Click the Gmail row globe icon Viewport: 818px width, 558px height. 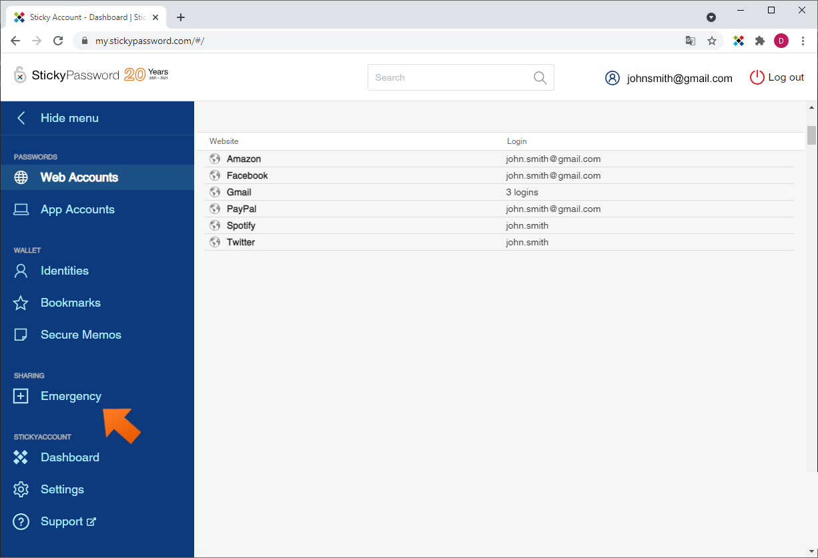coord(215,192)
